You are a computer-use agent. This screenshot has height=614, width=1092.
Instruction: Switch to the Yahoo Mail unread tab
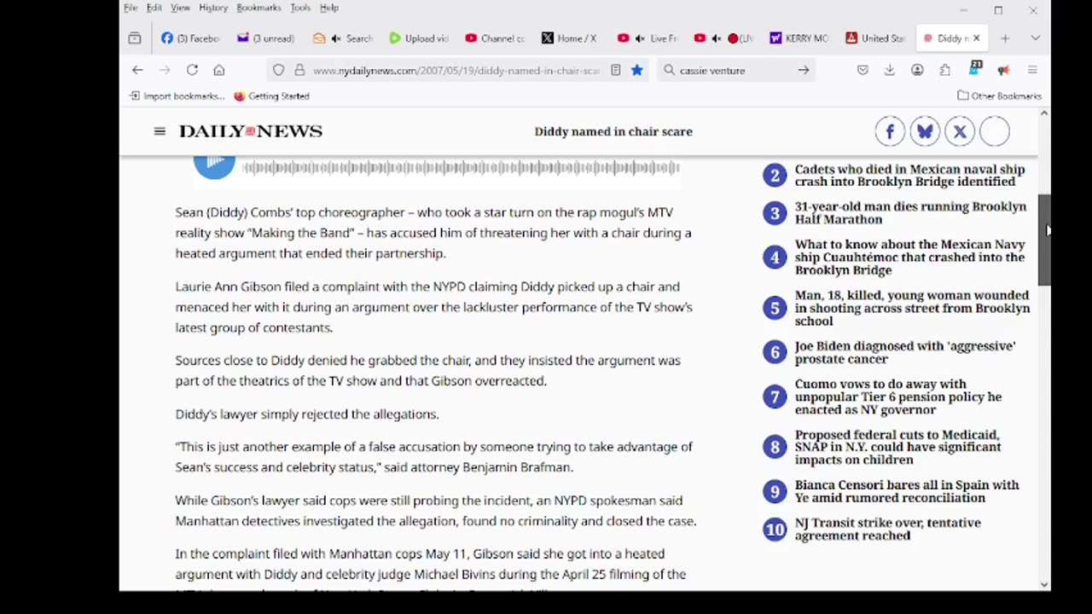pyautogui.click(x=265, y=38)
